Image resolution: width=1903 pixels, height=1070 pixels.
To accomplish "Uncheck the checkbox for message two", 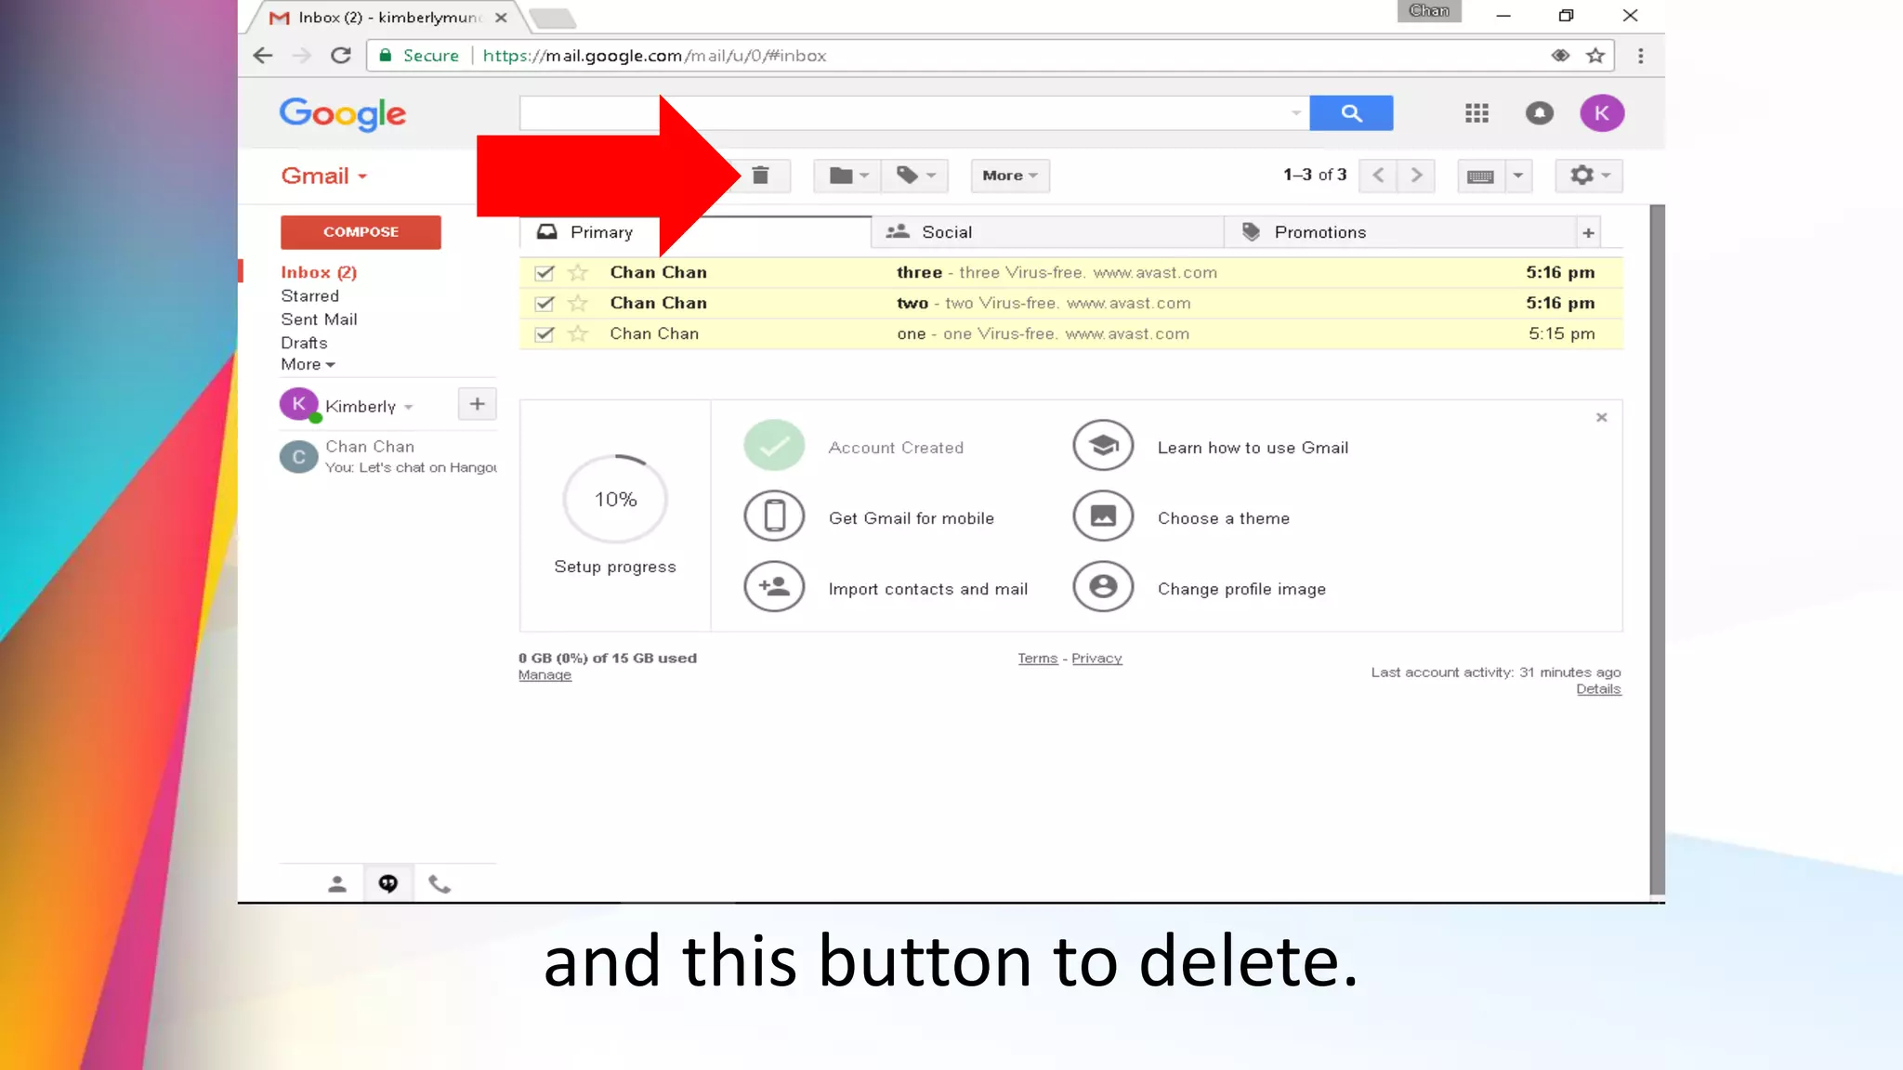I will click(545, 304).
